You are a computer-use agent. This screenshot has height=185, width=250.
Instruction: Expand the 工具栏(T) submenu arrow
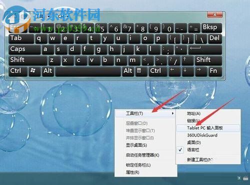[x=173, y=113]
